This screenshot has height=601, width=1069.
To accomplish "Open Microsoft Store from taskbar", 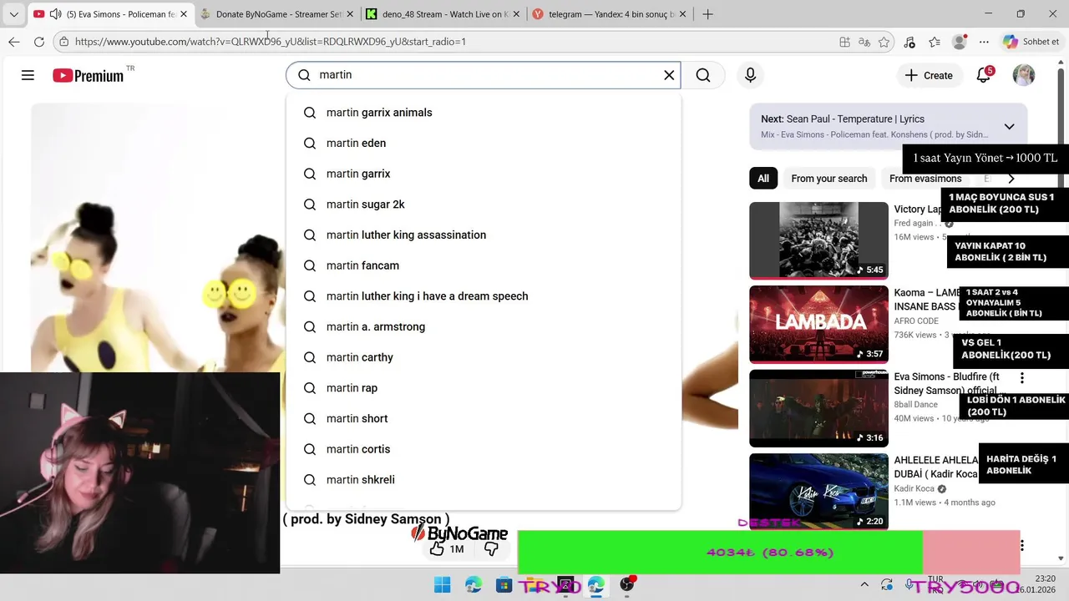I will click(504, 584).
